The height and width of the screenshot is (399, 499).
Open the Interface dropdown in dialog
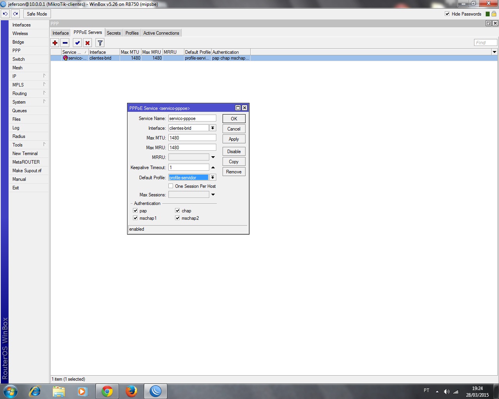pos(213,128)
